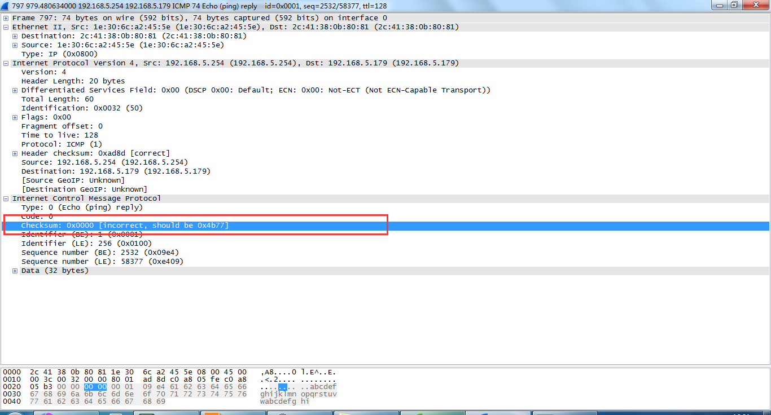Collapse the Internet Control Message Protocol section

coord(6,198)
